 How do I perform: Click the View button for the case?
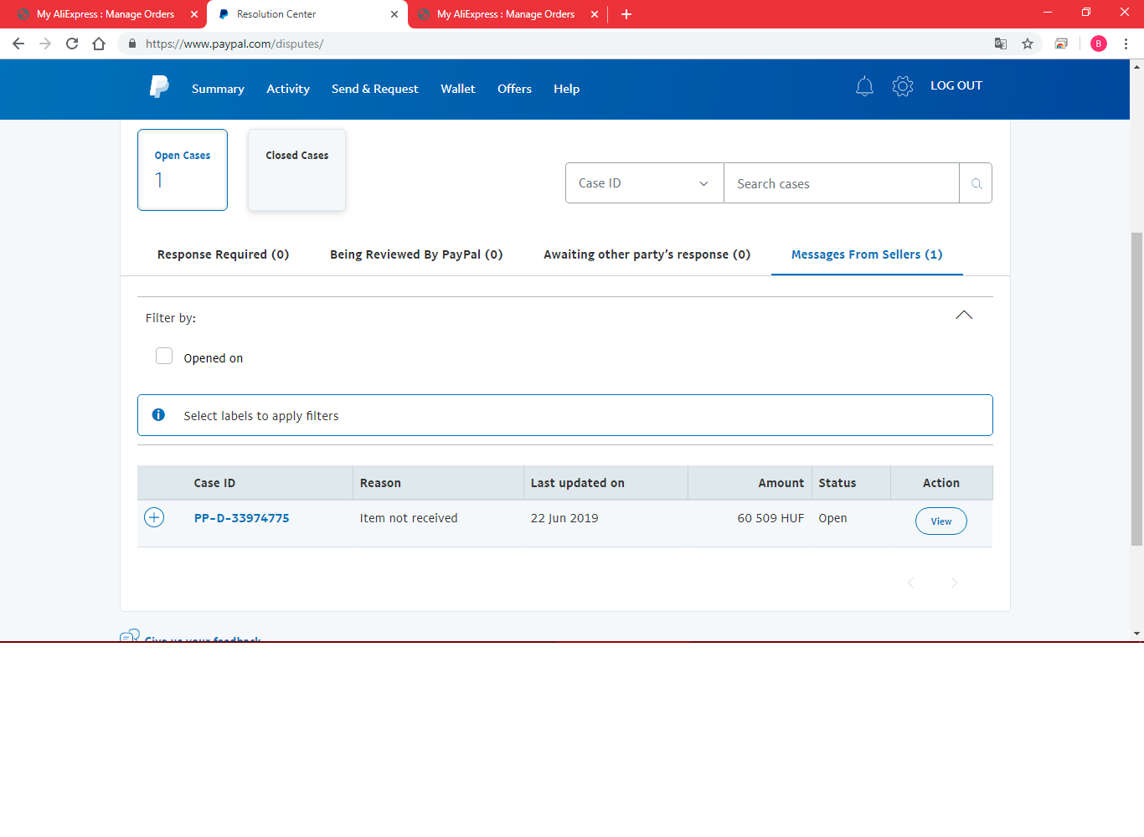pyautogui.click(x=941, y=521)
